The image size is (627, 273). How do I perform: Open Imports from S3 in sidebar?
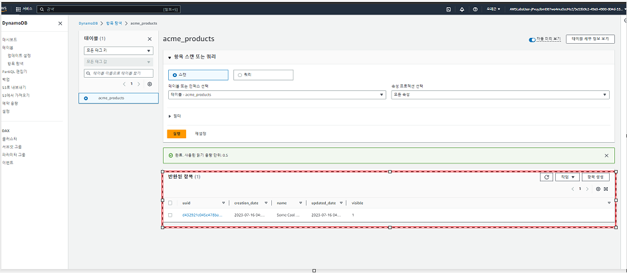coord(15,96)
